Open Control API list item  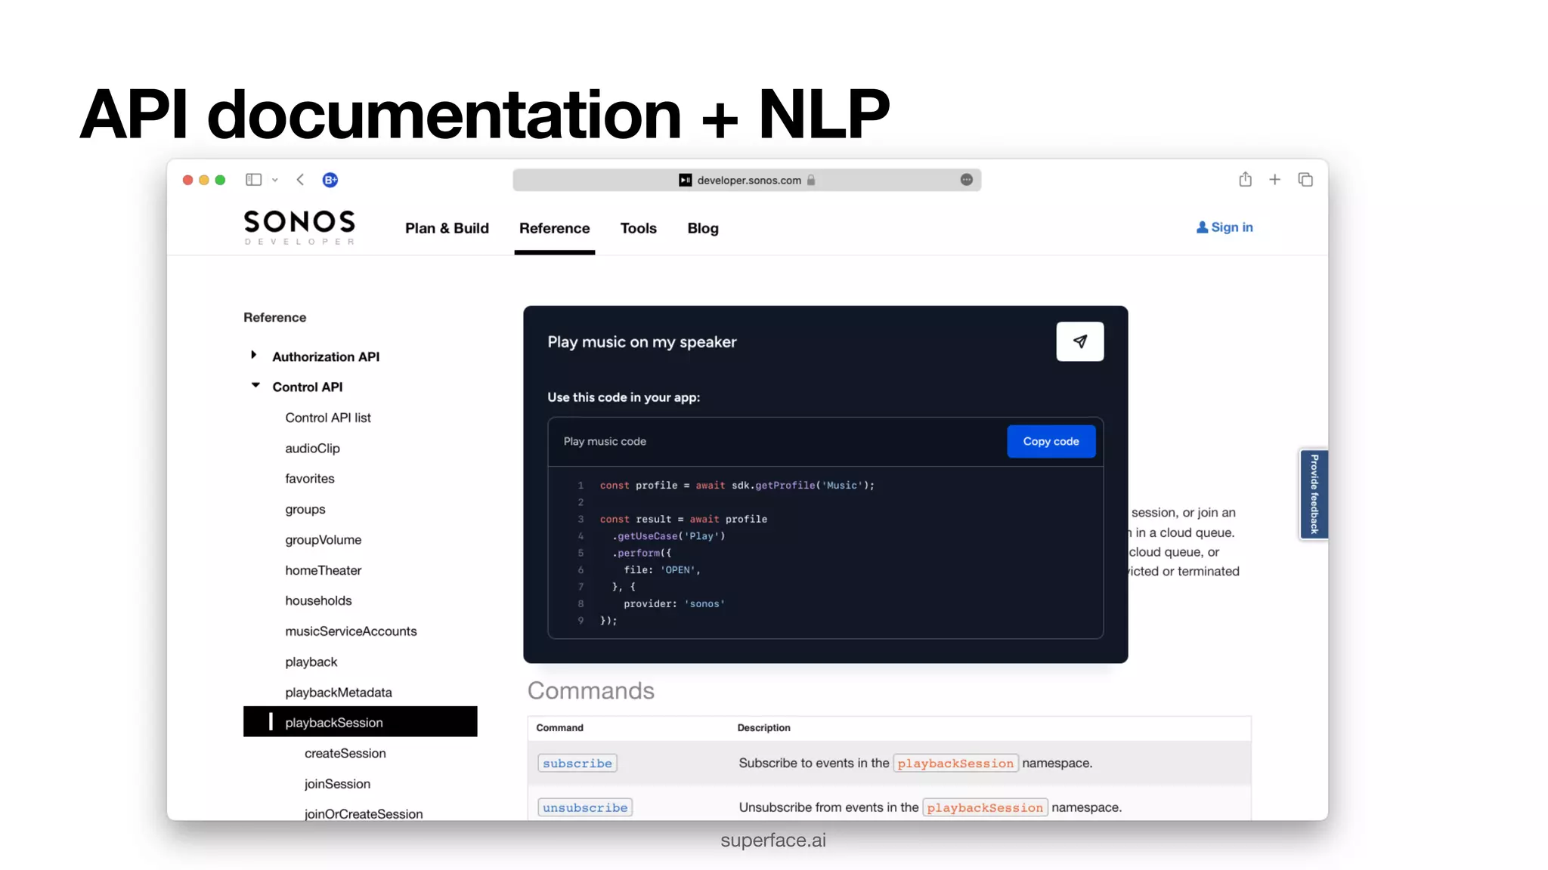pos(328,418)
